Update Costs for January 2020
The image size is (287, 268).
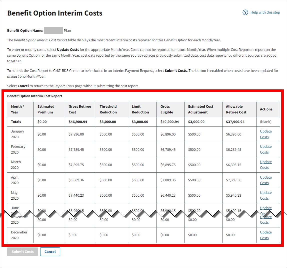[x=265, y=134]
